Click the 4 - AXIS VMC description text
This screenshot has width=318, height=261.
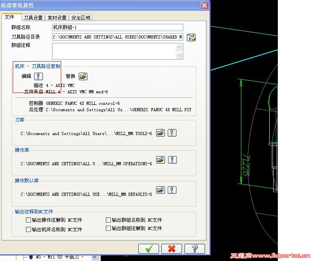(x=60, y=85)
